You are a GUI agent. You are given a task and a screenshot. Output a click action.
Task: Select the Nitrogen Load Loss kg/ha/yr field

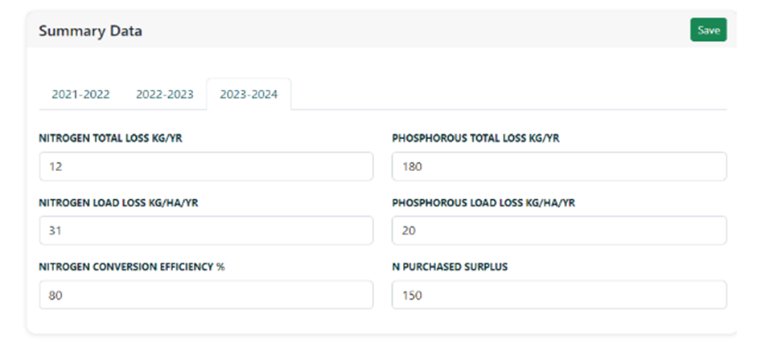(x=206, y=230)
